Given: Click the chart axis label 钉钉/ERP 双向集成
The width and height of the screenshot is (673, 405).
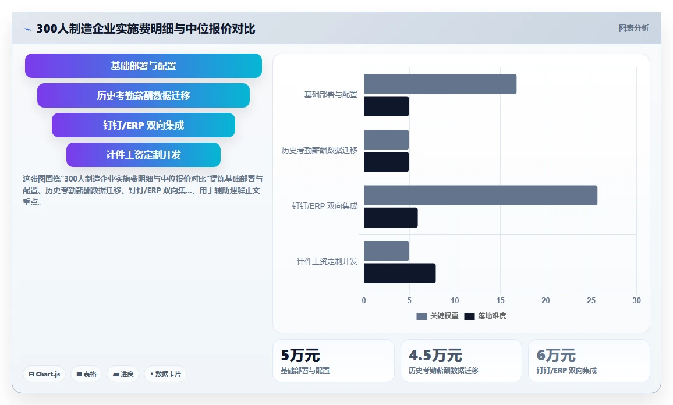Looking at the screenshot, I should point(324,206).
